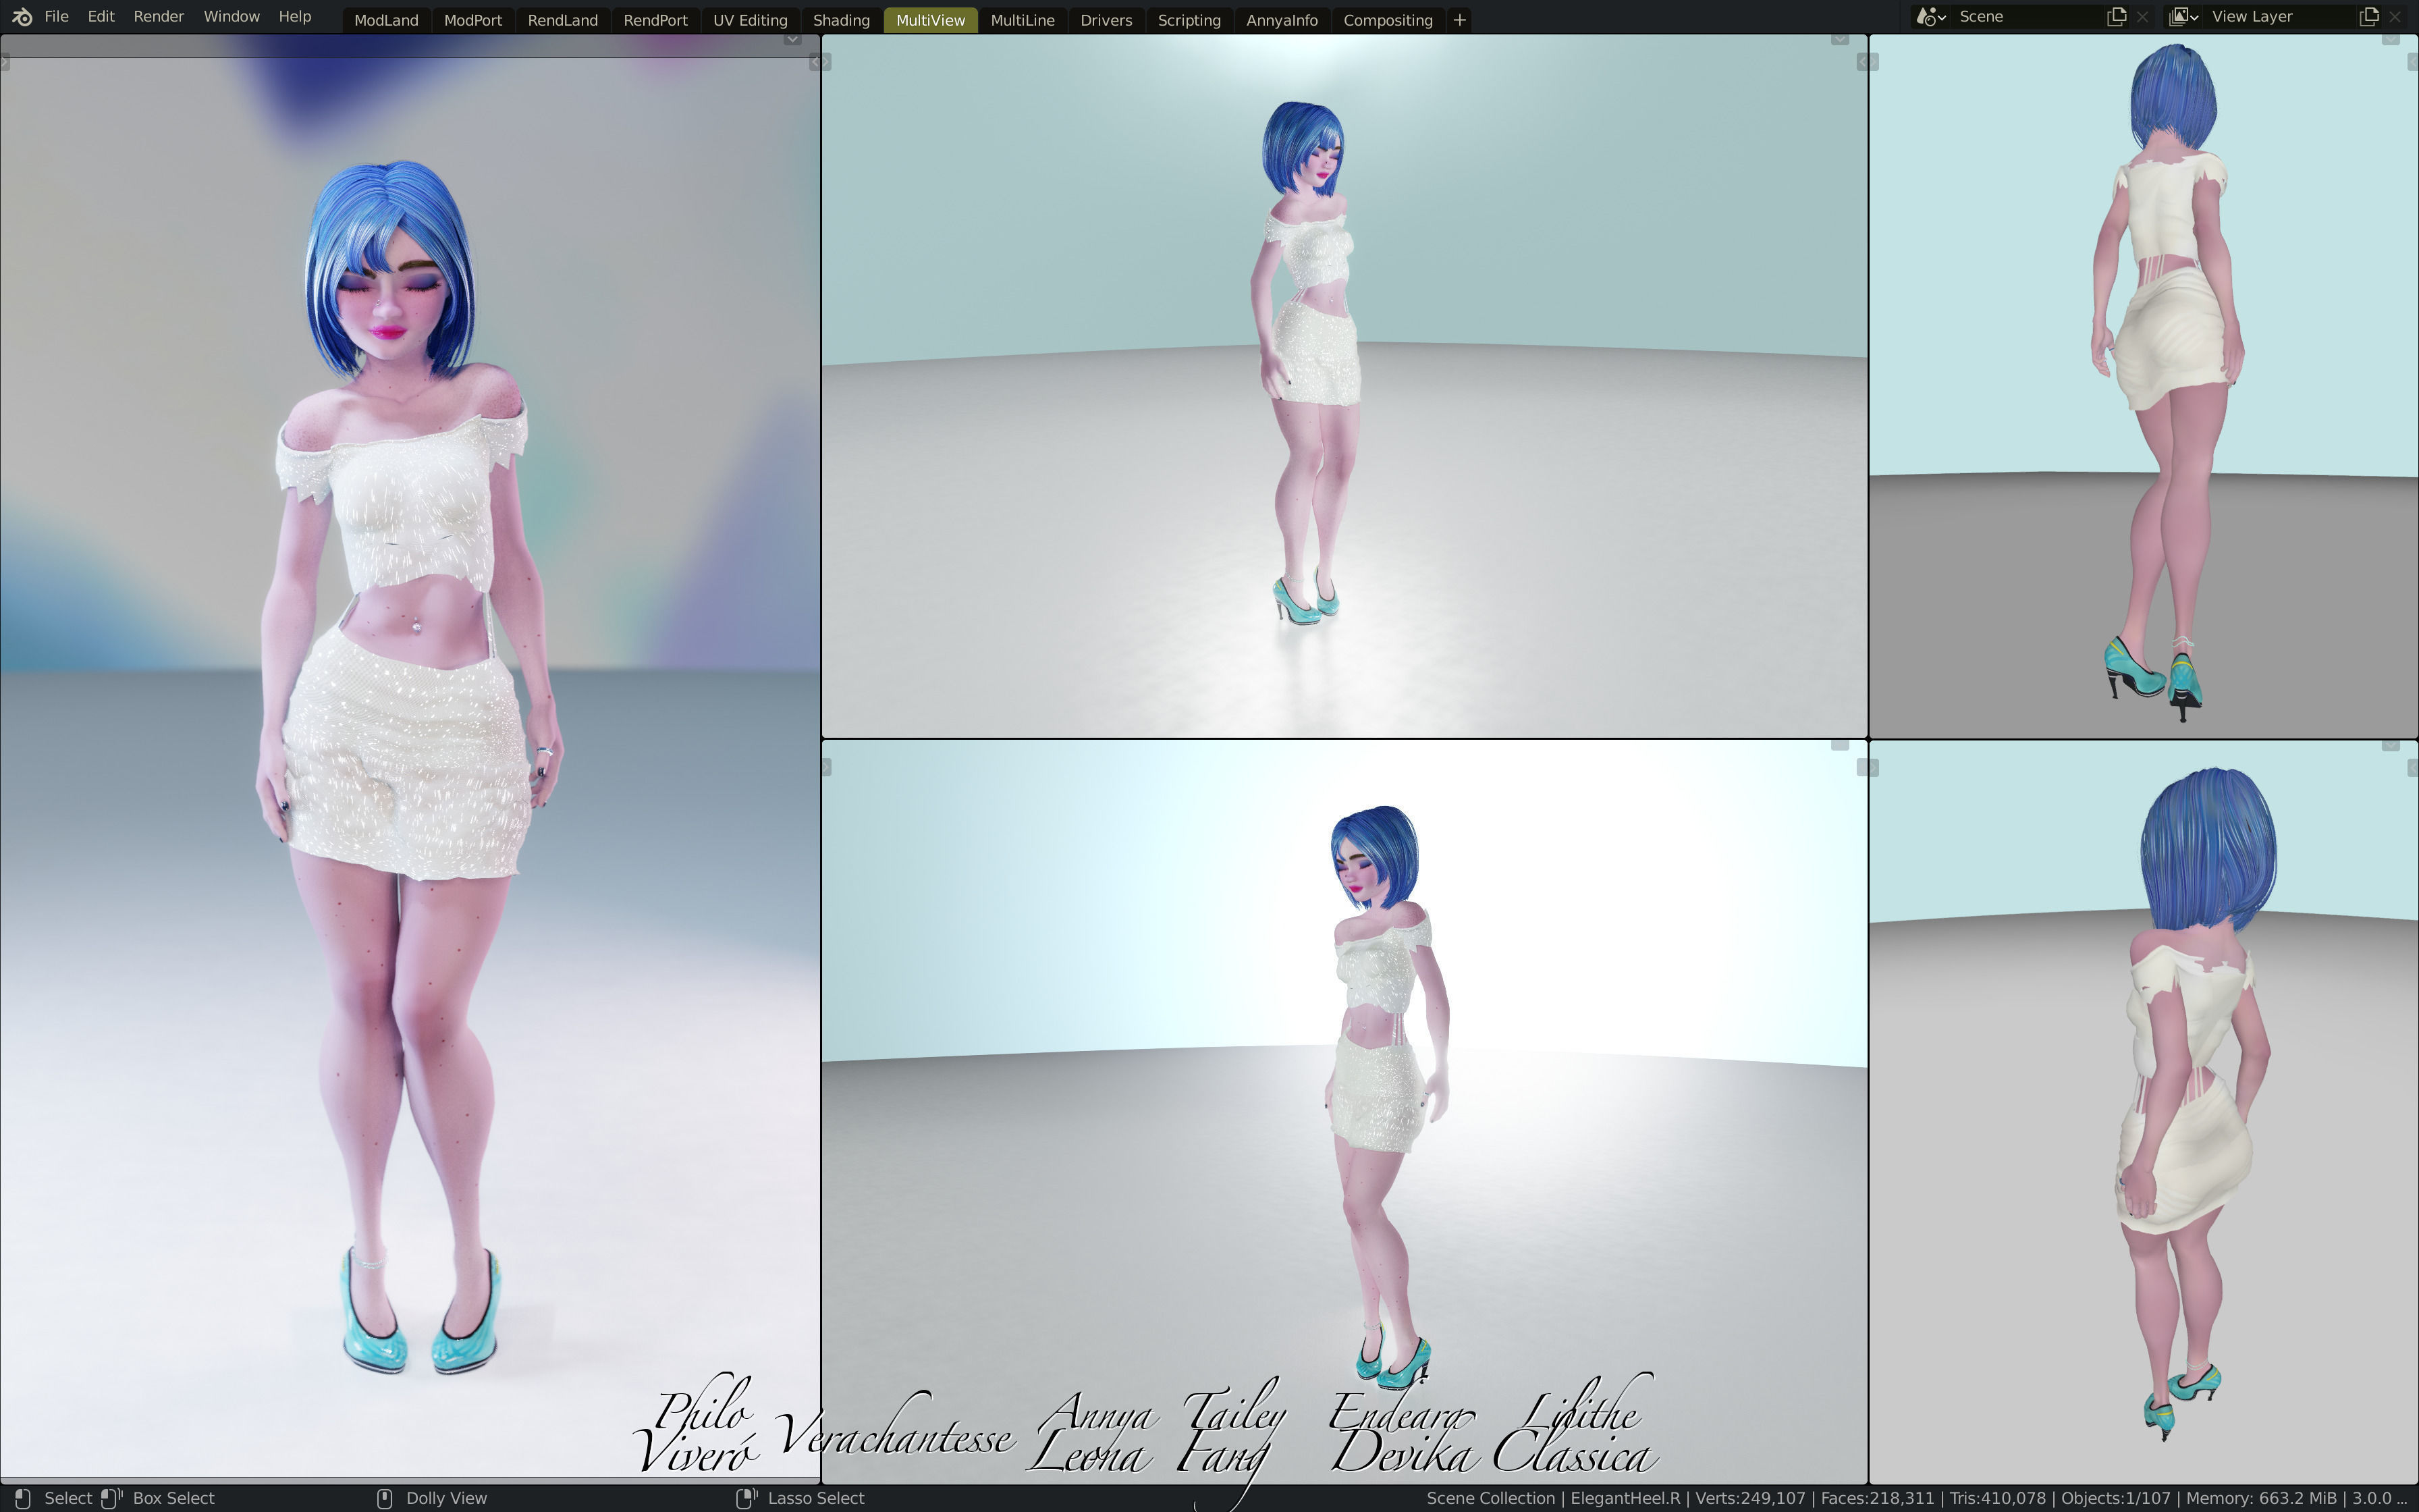Click the left-mouse icon beside Select in status bar
The image size is (2419, 1512).
pyautogui.click(x=23, y=1498)
